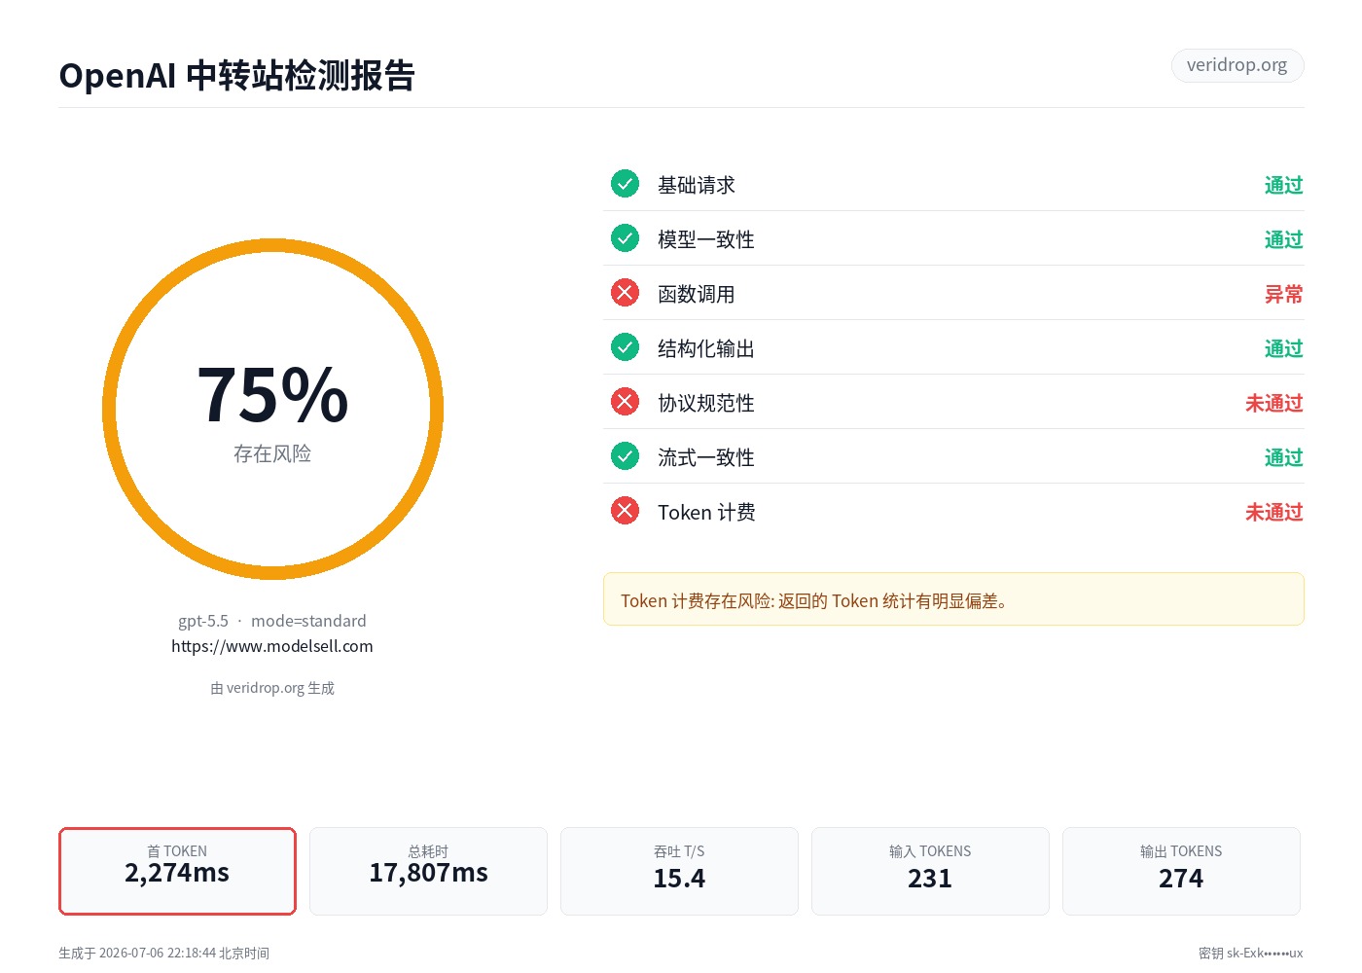Click the green check icon beside 基础请求
Image resolution: width=1362 pixels, height=973 pixels.
625,184
